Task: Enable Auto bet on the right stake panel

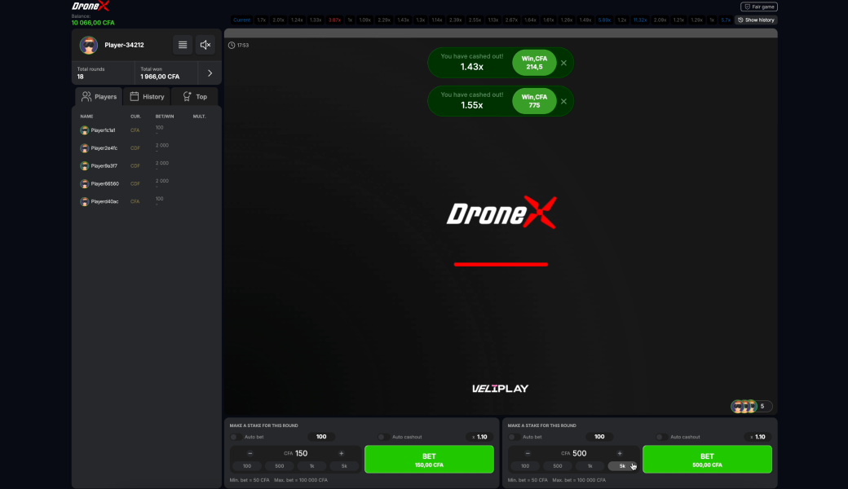Action: click(x=514, y=437)
